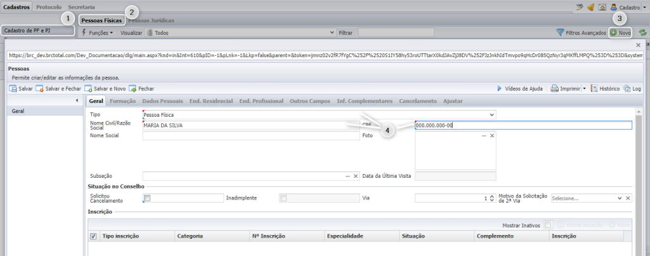Click the Novo button in the toolbar
This screenshot has height=256, width=650.
click(x=621, y=32)
